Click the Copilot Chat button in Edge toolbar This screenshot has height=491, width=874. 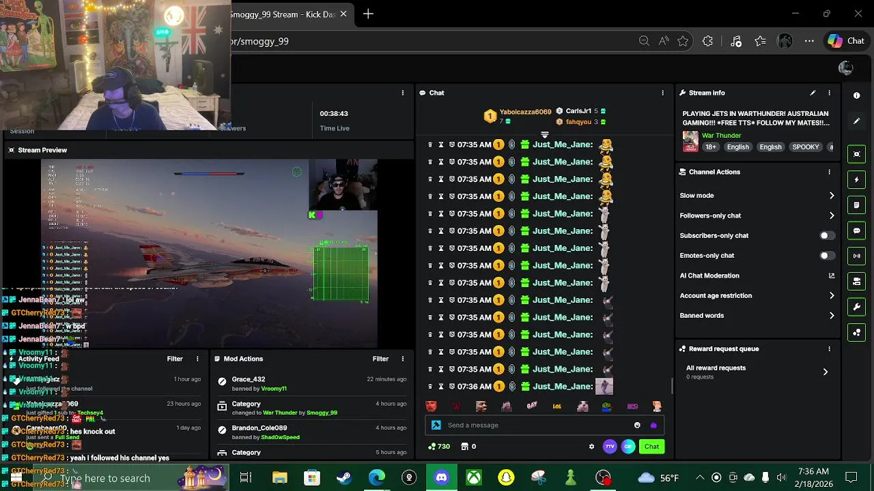coord(847,41)
